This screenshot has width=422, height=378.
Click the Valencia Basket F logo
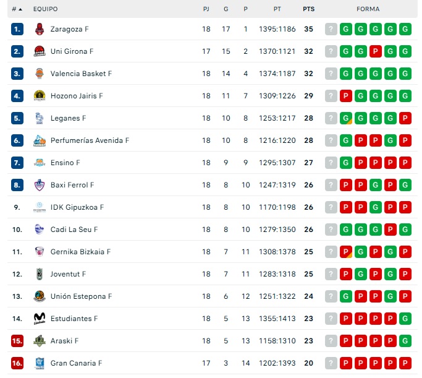click(40, 74)
